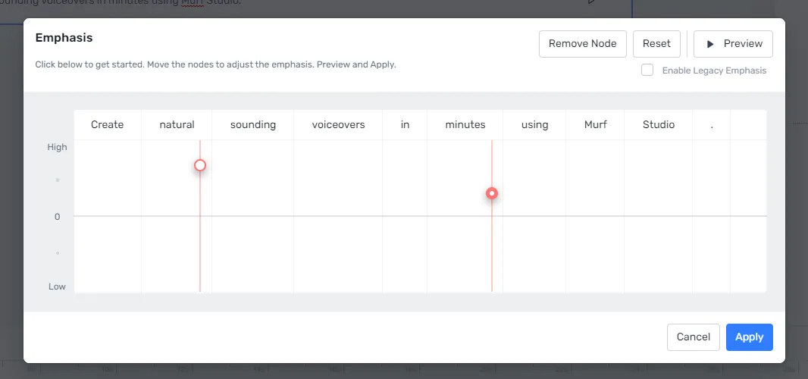Select the emphasis node under 'natural'

tap(200, 165)
